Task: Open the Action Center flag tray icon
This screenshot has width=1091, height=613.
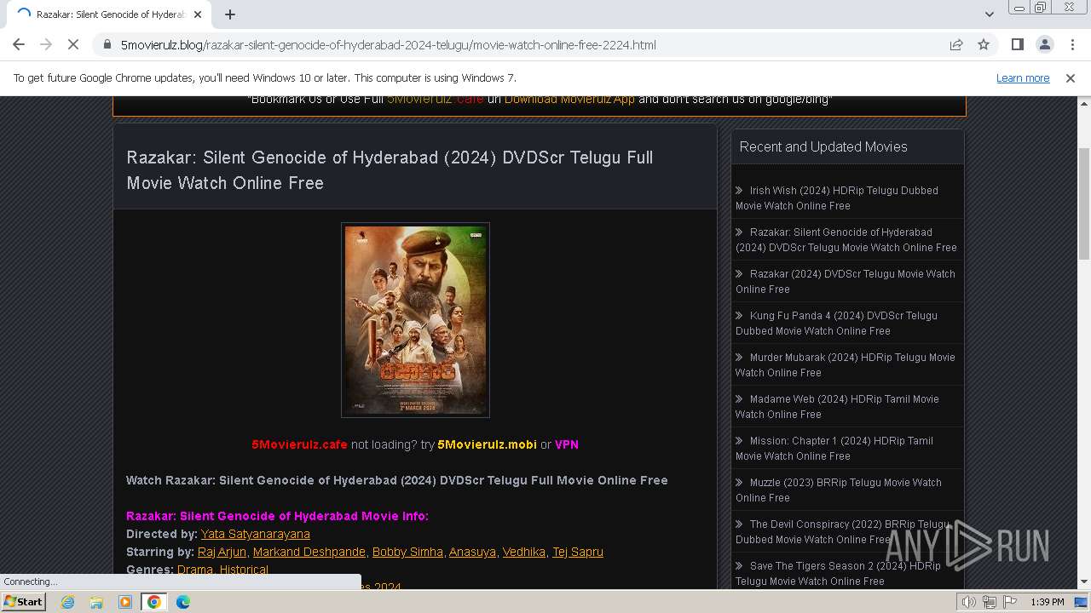Action: coord(1010,602)
